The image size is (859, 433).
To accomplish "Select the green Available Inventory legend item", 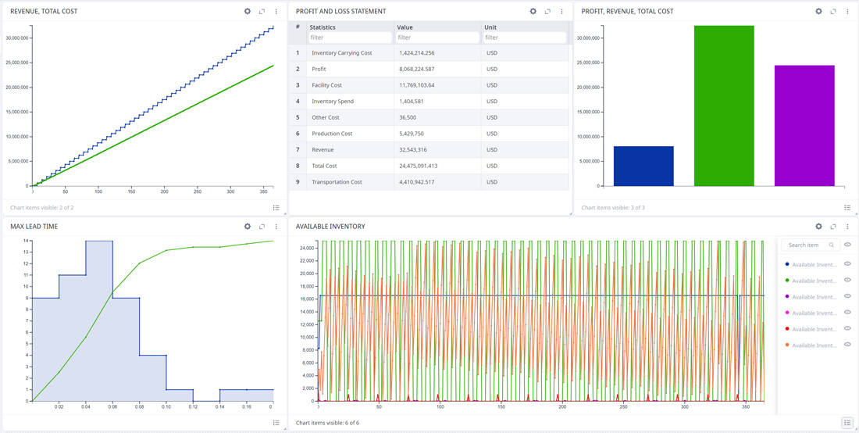I will (x=811, y=281).
